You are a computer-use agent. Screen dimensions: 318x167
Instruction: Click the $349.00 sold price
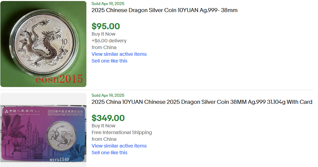[108, 118]
